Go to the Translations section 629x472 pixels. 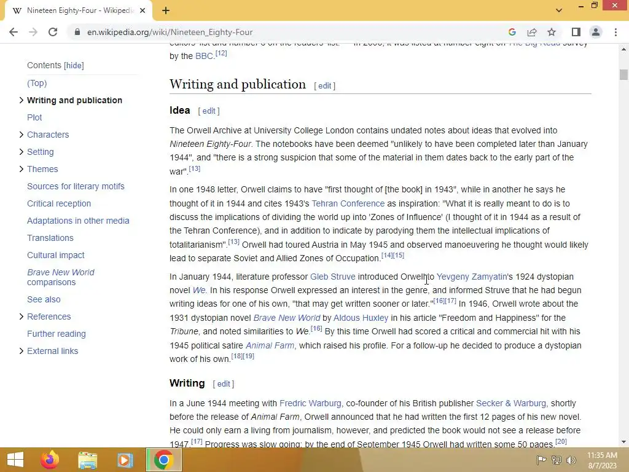coord(50,238)
